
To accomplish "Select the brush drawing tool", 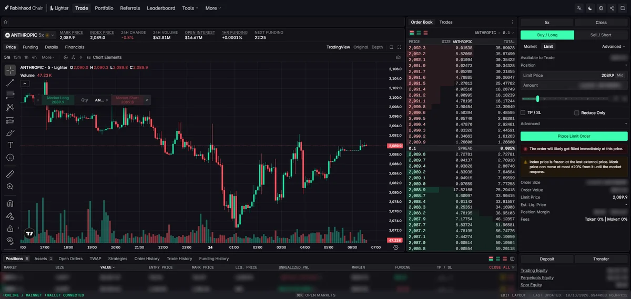I will click(x=10, y=132).
